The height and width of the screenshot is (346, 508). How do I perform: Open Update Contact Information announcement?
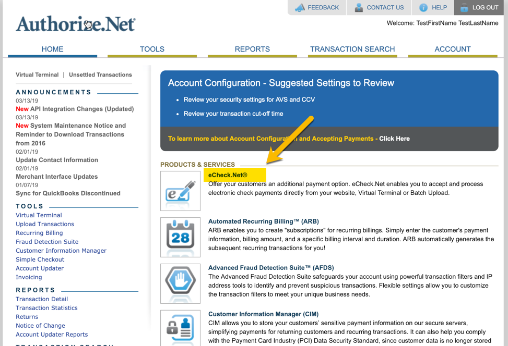pyautogui.click(x=57, y=160)
